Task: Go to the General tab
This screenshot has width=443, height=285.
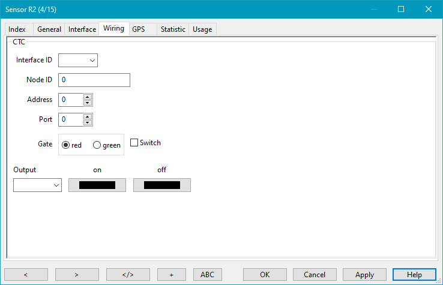Action: point(49,29)
